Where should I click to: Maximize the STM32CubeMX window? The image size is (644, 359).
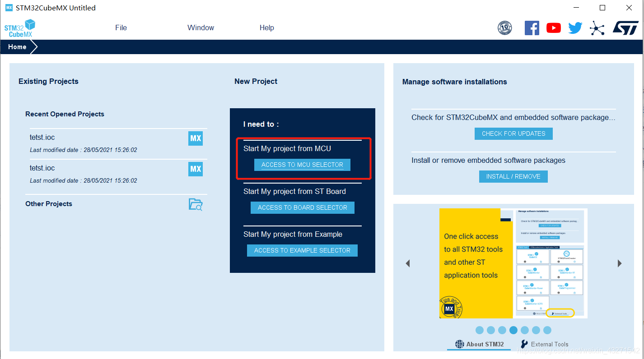coord(602,8)
